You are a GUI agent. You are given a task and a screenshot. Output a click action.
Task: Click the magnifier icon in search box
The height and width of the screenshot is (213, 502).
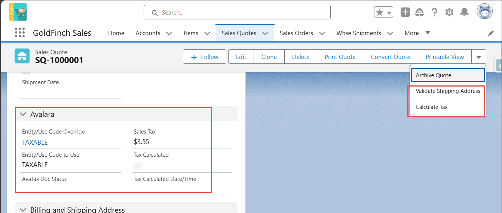click(154, 13)
